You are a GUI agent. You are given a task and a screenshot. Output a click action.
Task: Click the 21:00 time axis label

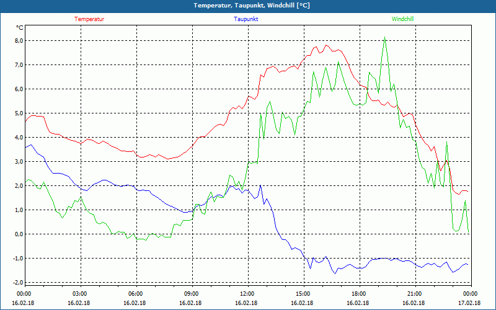point(414,294)
